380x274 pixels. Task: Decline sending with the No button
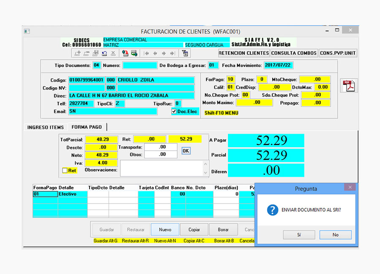pyautogui.click(x=335, y=235)
